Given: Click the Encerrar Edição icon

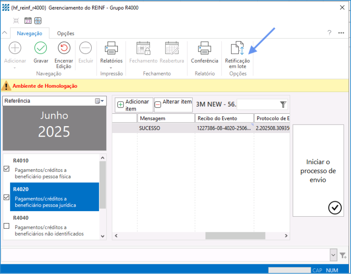Looking at the screenshot, I should click(x=64, y=48).
